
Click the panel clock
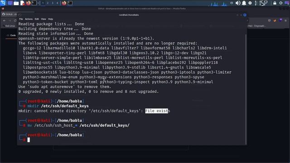point(261,3)
